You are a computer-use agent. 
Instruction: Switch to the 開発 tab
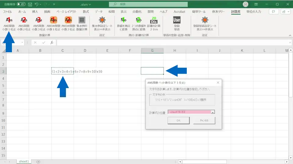tap(150, 12)
